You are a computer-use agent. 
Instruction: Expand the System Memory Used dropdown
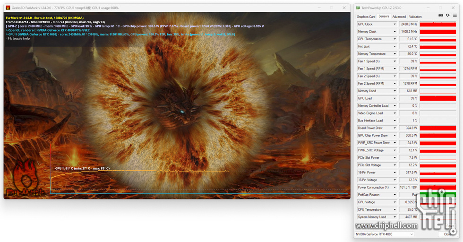coord(394,217)
